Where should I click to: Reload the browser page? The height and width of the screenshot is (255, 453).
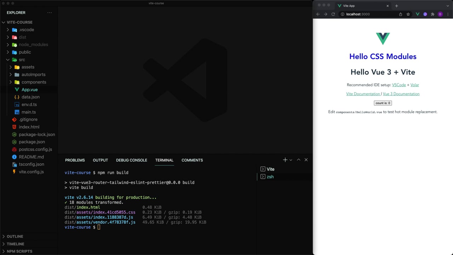coord(333,14)
